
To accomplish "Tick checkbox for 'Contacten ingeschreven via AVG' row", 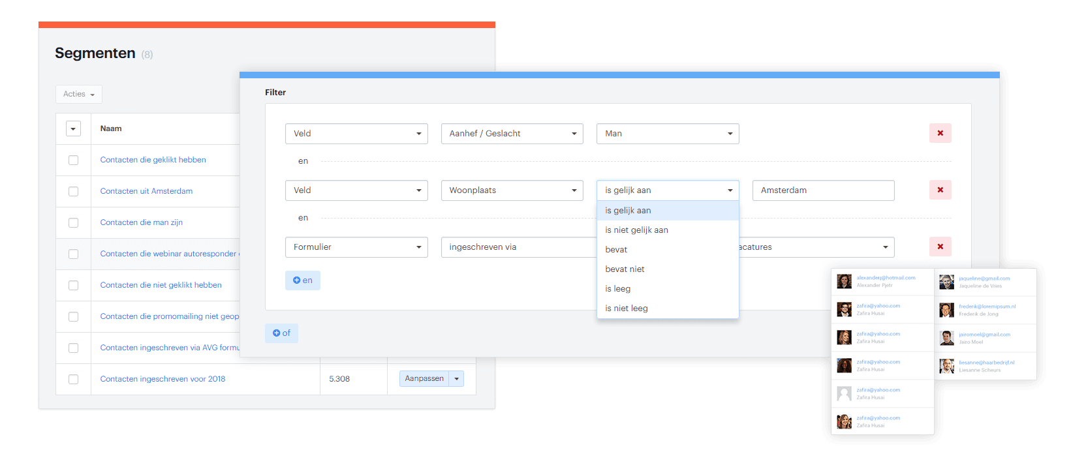I will pyautogui.click(x=73, y=348).
